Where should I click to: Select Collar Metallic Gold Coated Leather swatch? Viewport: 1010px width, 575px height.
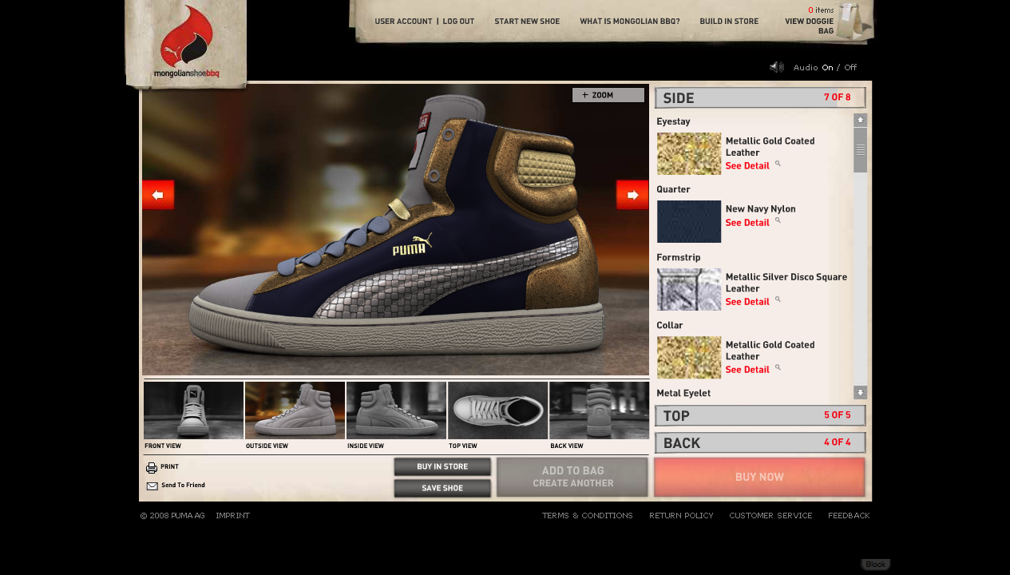[689, 357]
